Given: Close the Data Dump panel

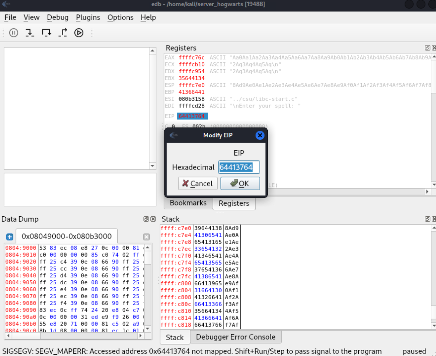Looking at the screenshot, I should [x=153, y=219].
